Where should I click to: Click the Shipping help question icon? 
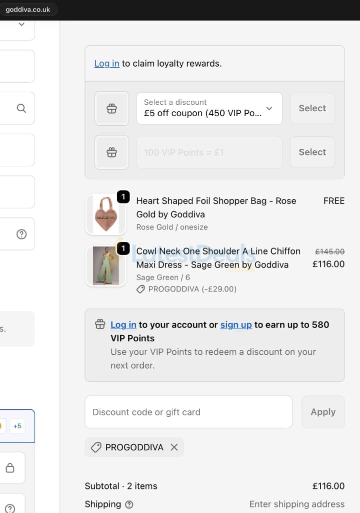coord(129,504)
